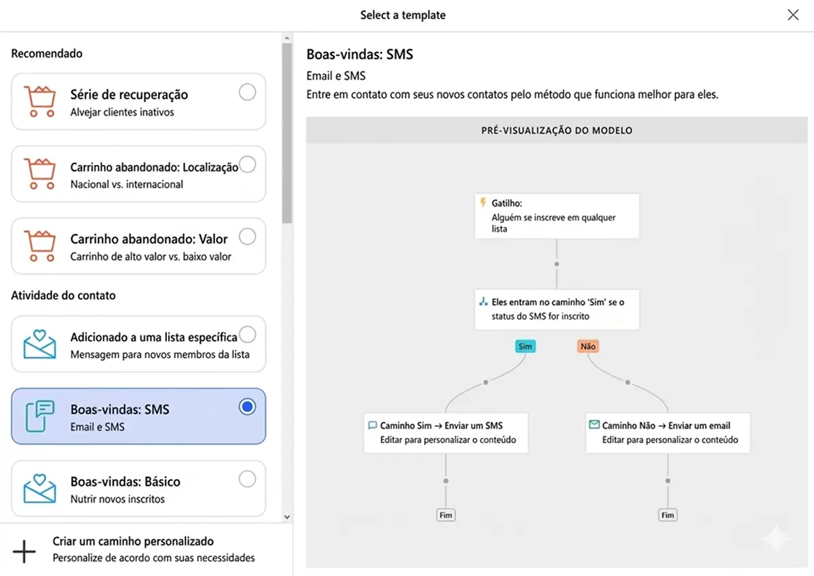Image resolution: width=814 pixels, height=576 pixels.
Task: Click the cart icon for Carrinho abandonado: Valor
Action: pyautogui.click(x=39, y=246)
